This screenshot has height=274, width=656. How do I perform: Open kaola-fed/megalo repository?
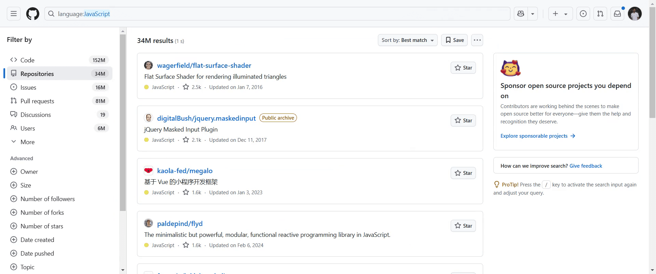[x=185, y=171]
